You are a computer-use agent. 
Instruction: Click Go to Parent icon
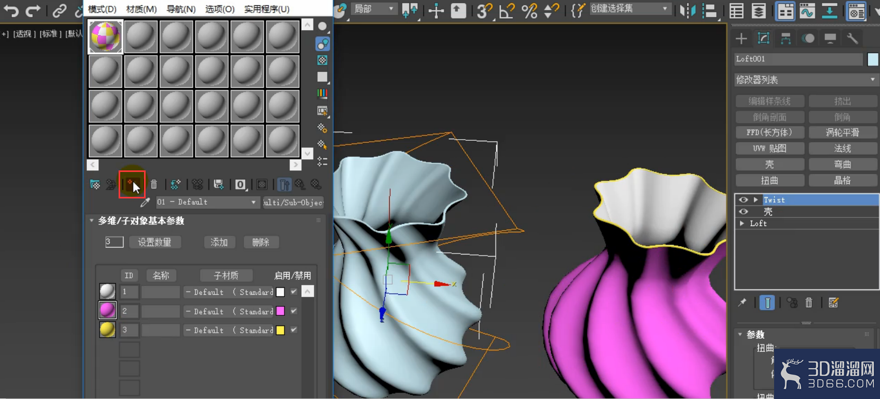click(300, 185)
